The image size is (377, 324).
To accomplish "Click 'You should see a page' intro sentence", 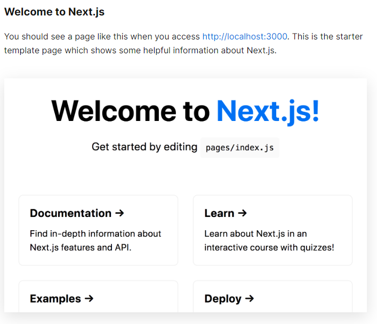I will [x=101, y=37].
